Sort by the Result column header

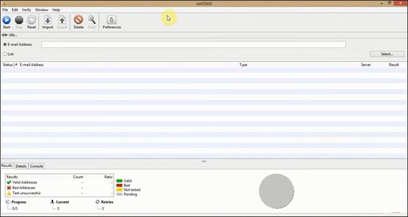click(x=393, y=65)
